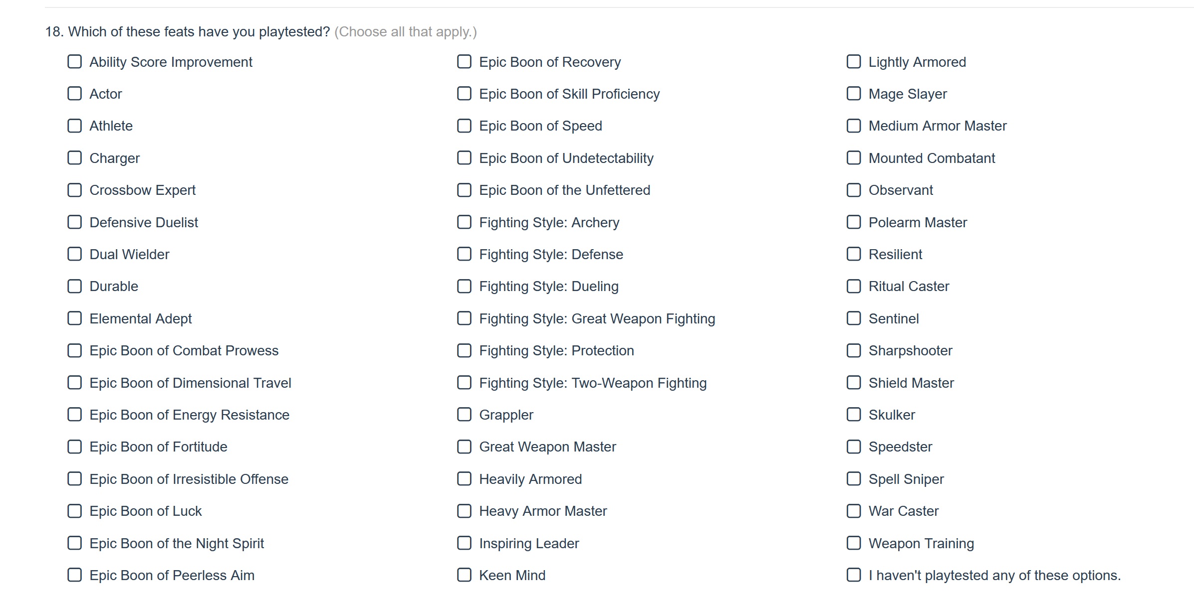Select Lightly Armored checkbox
1194x605 pixels.
pos(854,62)
